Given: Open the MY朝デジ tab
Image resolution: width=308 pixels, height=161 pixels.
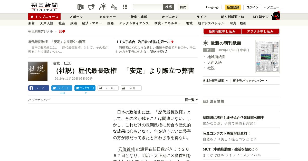Looking at the screenshot, I should [x=261, y=17].
